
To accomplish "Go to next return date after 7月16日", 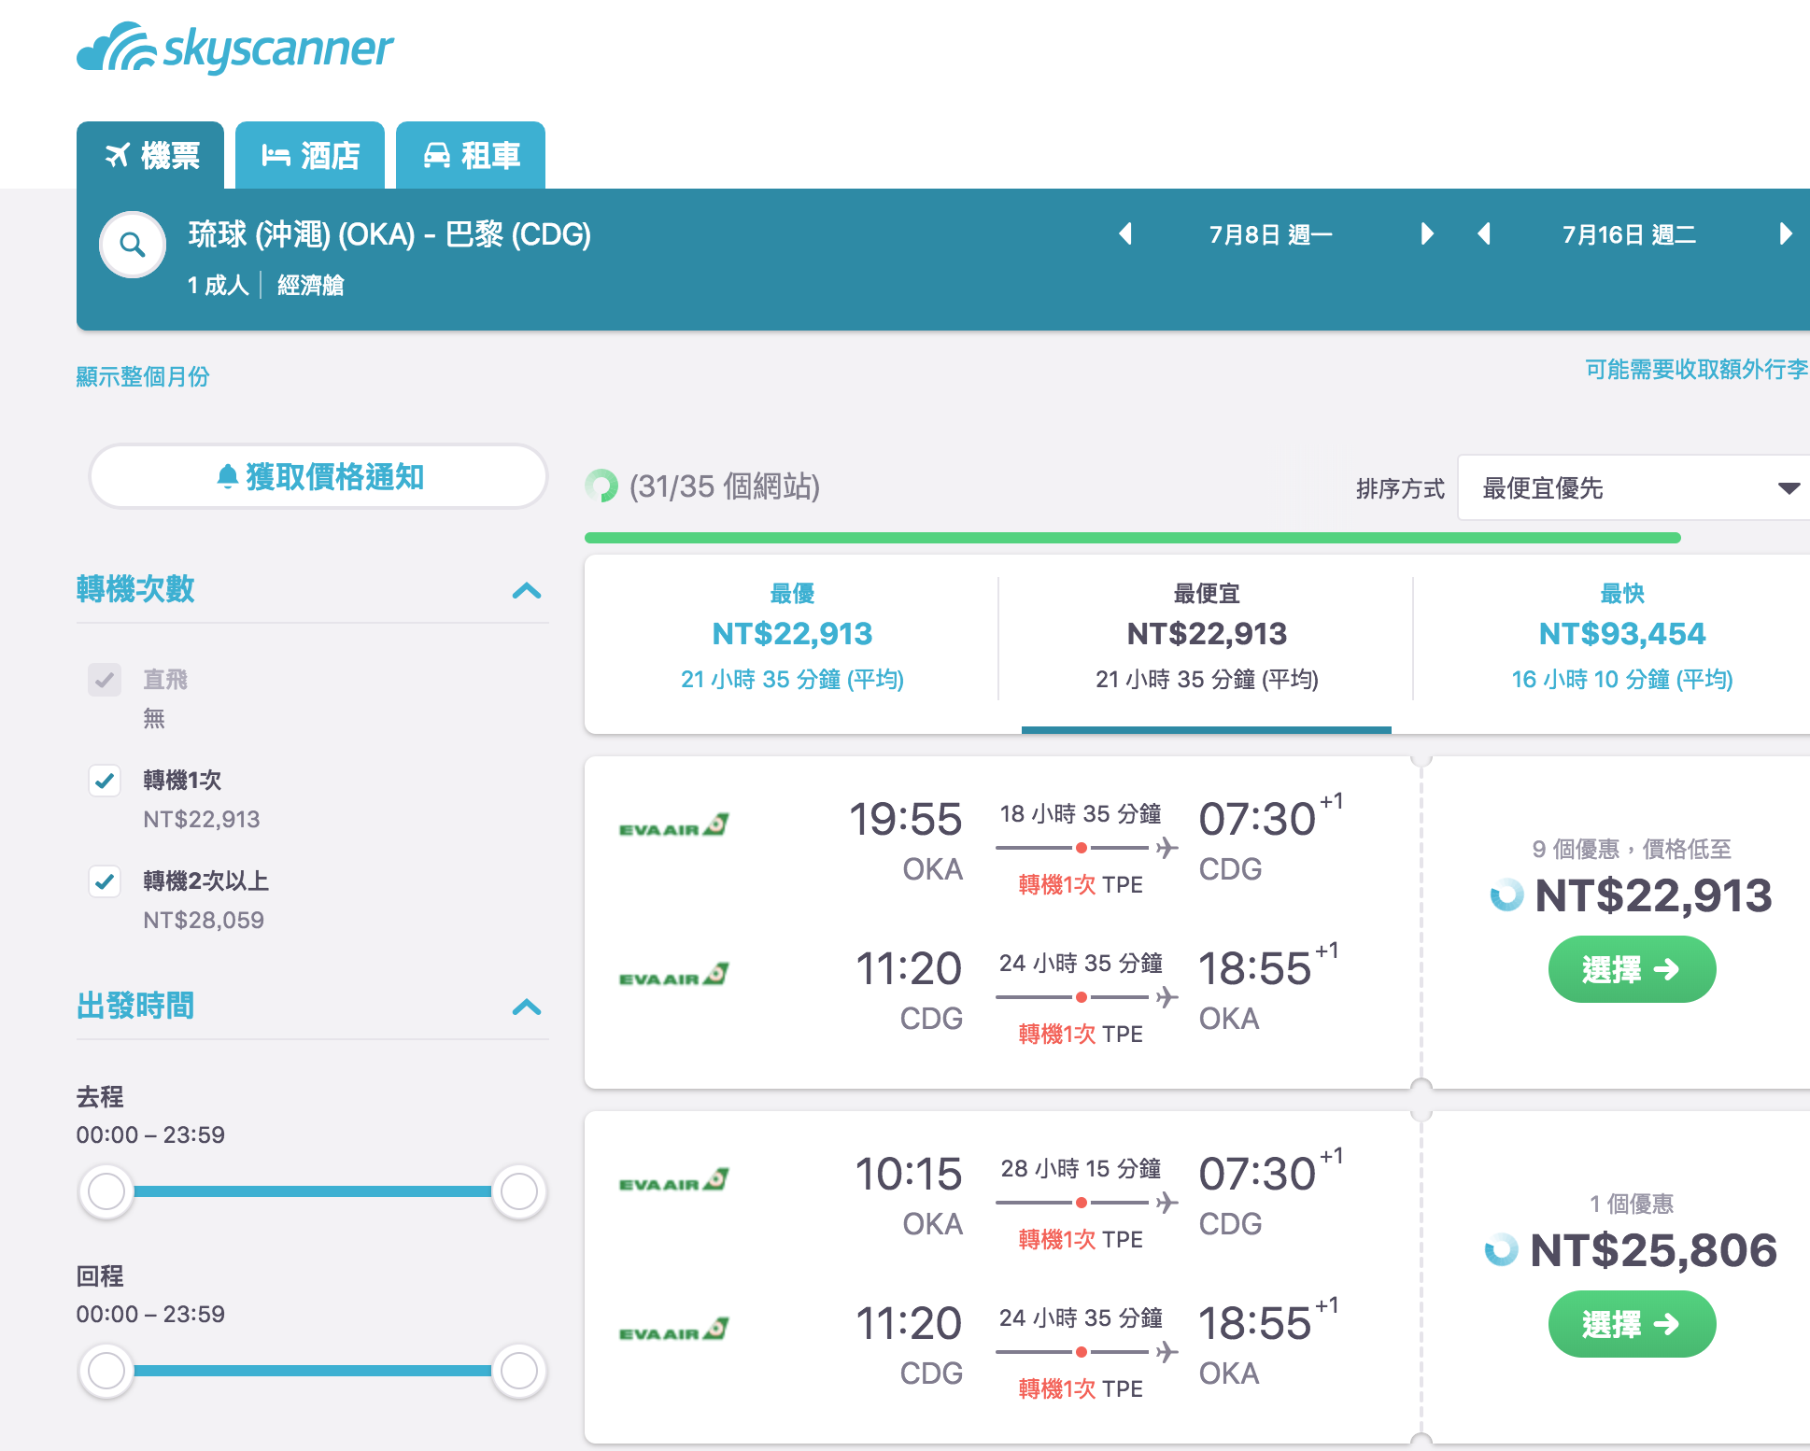I will pos(1785,233).
